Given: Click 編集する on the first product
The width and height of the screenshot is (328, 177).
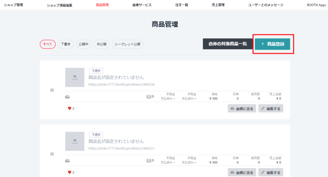Looking at the screenshot, I should (271, 108).
